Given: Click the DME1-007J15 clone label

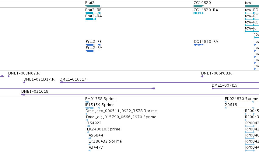Looking at the screenshot, I should coord(225,85).
